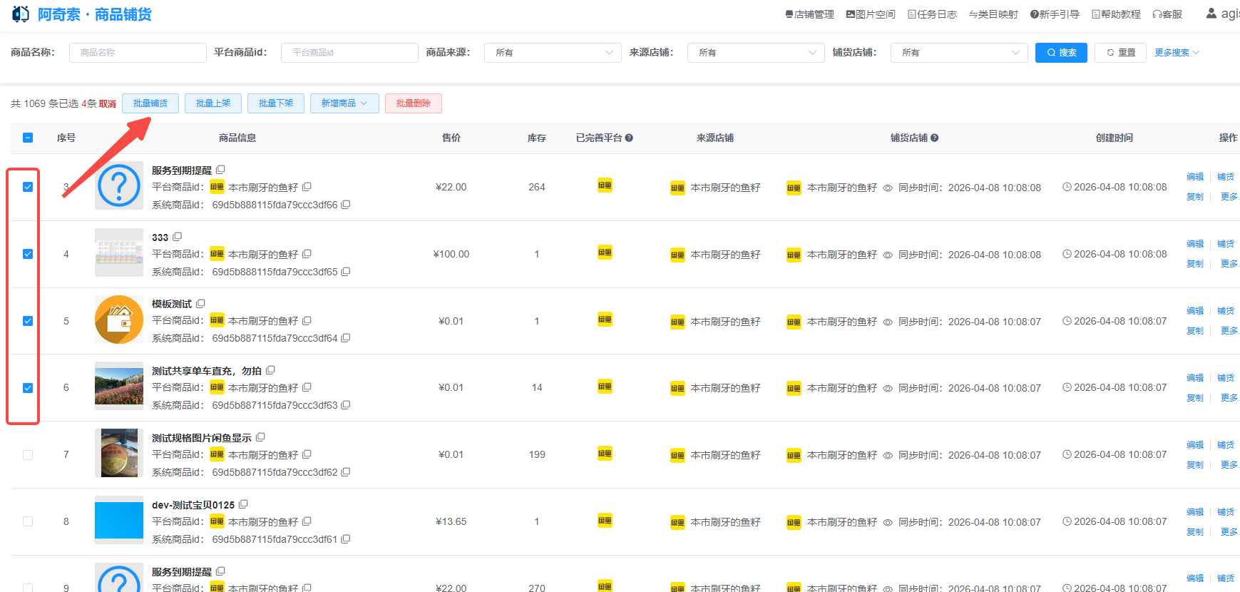
Task: Check the checkbox for dev-测试宝贝0125
Action: [x=28, y=521]
